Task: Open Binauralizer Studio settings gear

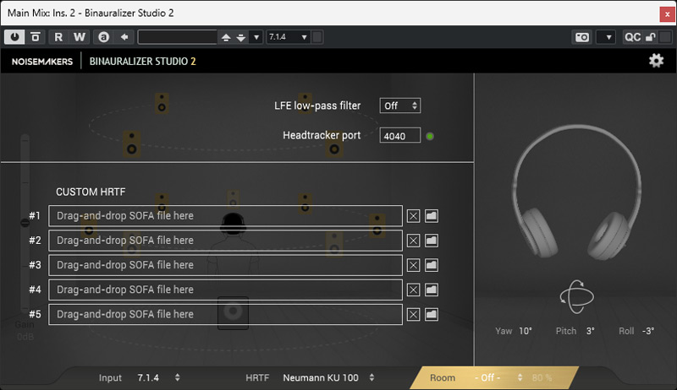Action: coord(656,61)
